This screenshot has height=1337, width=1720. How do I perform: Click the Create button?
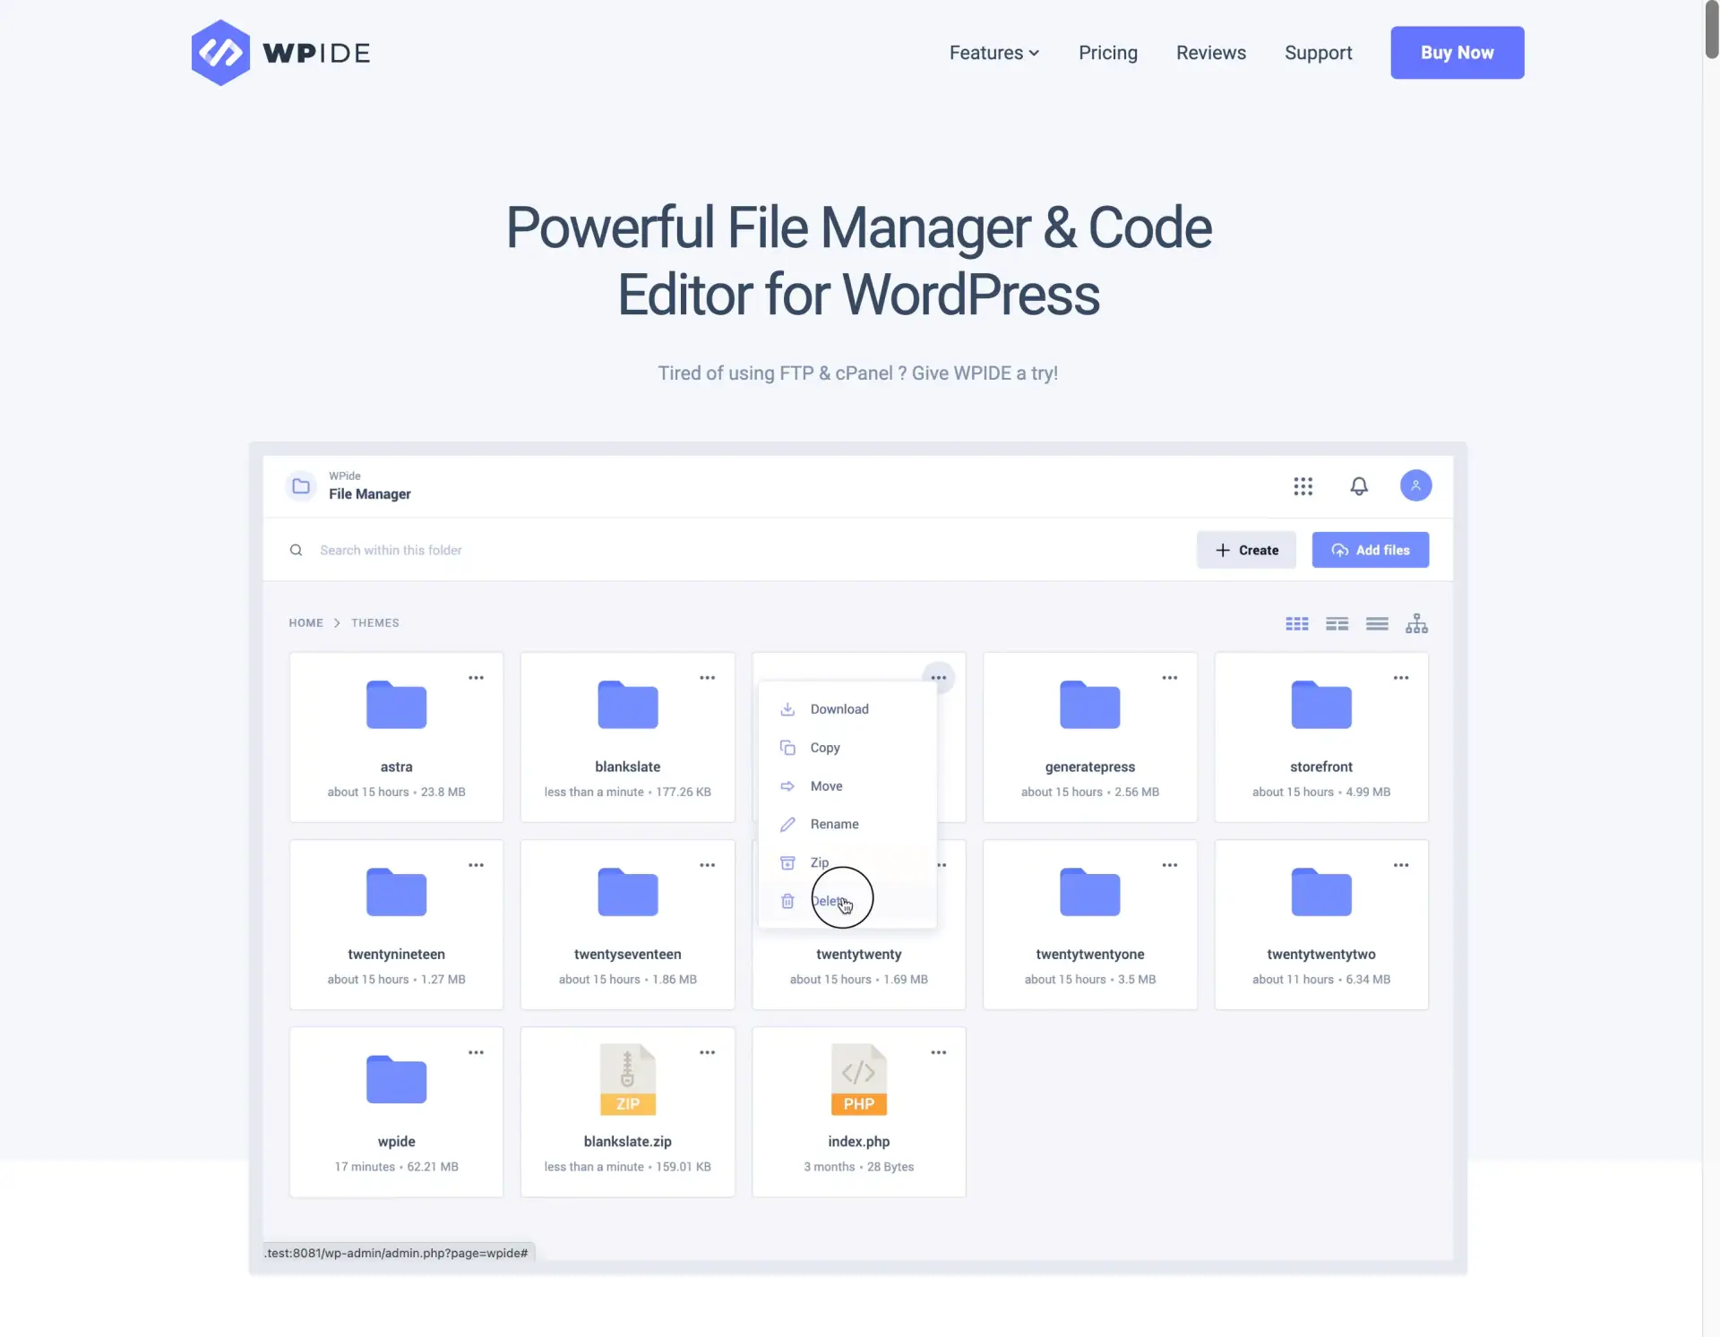coord(1245,550)
